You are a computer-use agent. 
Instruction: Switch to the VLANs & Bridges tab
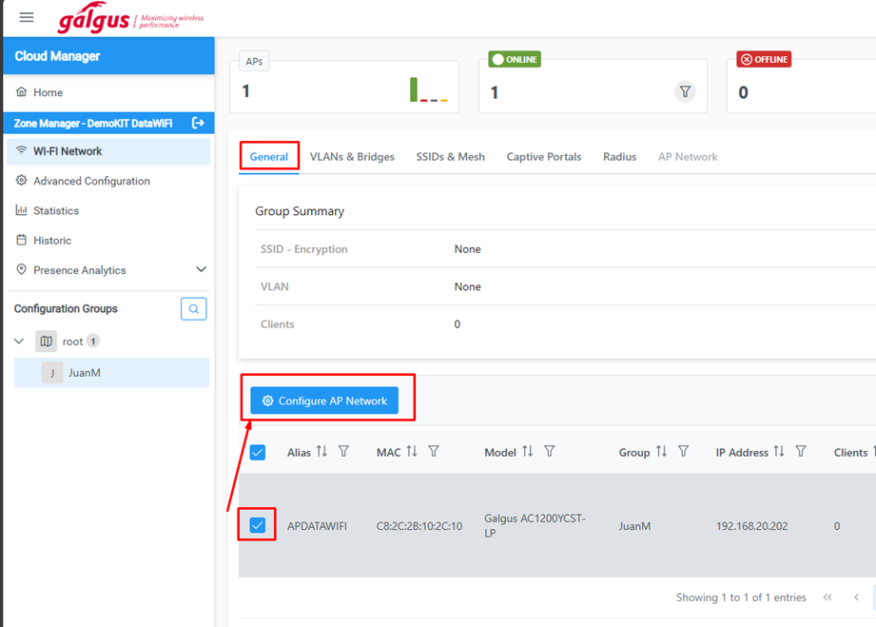pyautogui.click(x=352, y=157)
